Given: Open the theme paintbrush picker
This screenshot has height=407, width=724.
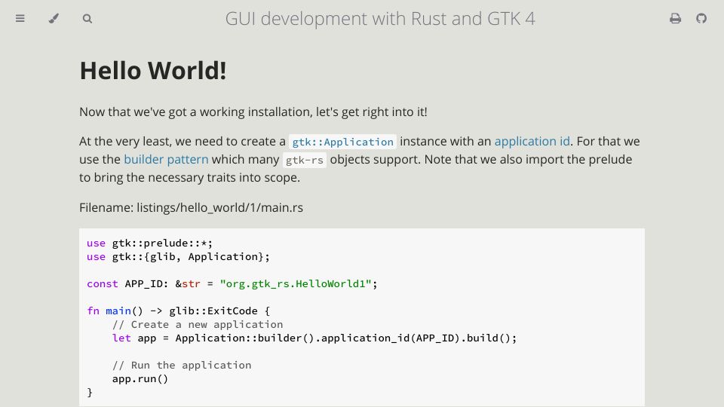Looking at the screenshot, I should pos(54,18).
